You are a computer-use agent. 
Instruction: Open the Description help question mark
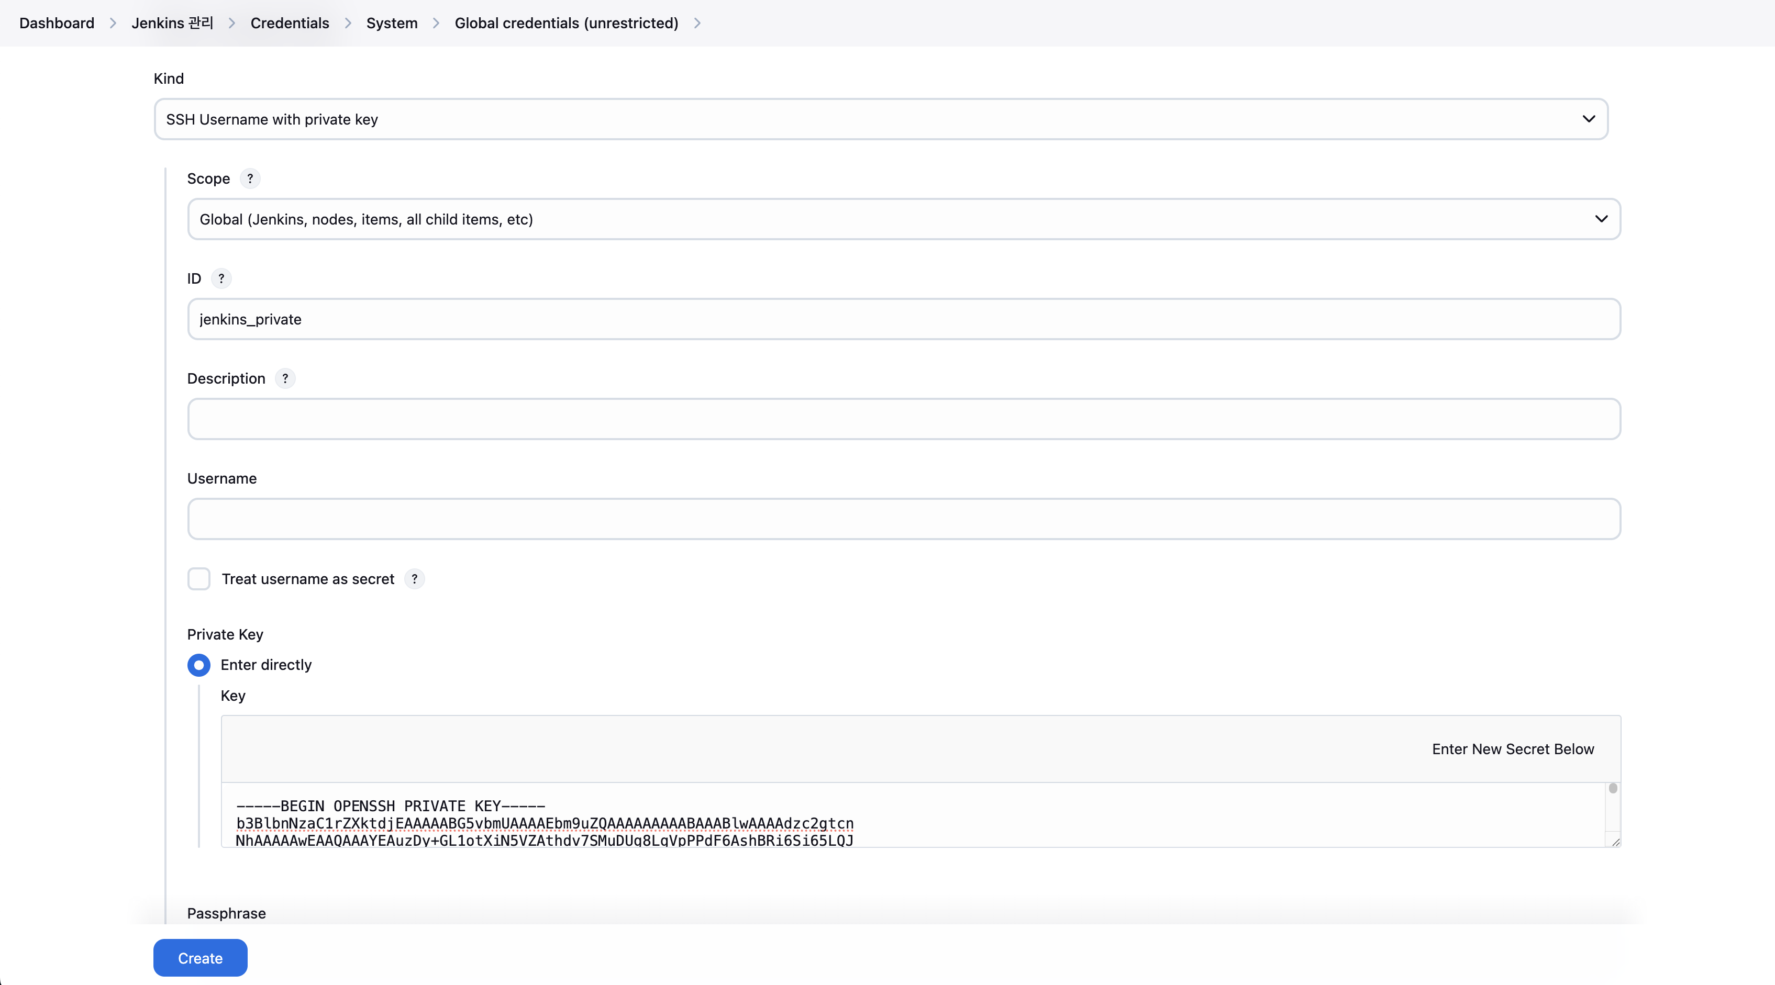tap(285, 378)
